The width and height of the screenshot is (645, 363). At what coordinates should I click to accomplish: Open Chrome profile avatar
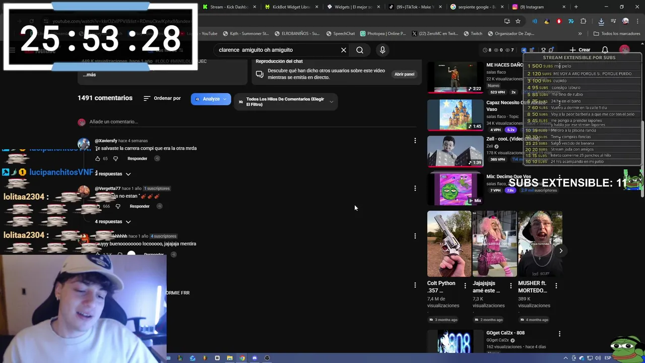(625, 21)
